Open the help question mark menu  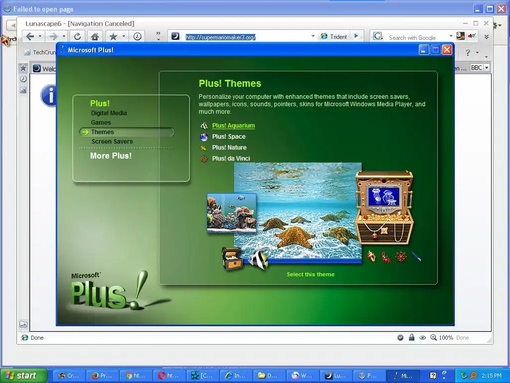click(x=468, y=52)
